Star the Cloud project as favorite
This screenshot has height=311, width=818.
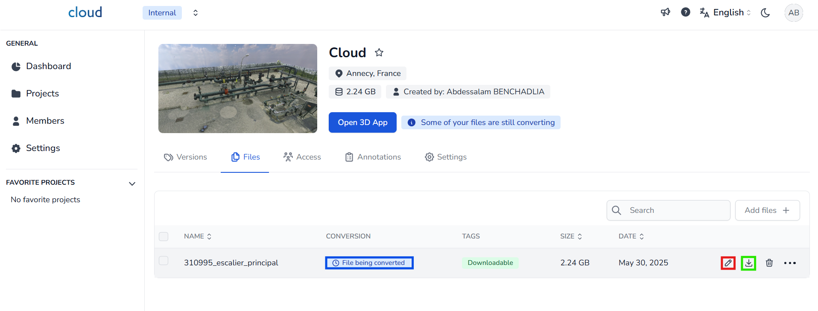point(379,52)
